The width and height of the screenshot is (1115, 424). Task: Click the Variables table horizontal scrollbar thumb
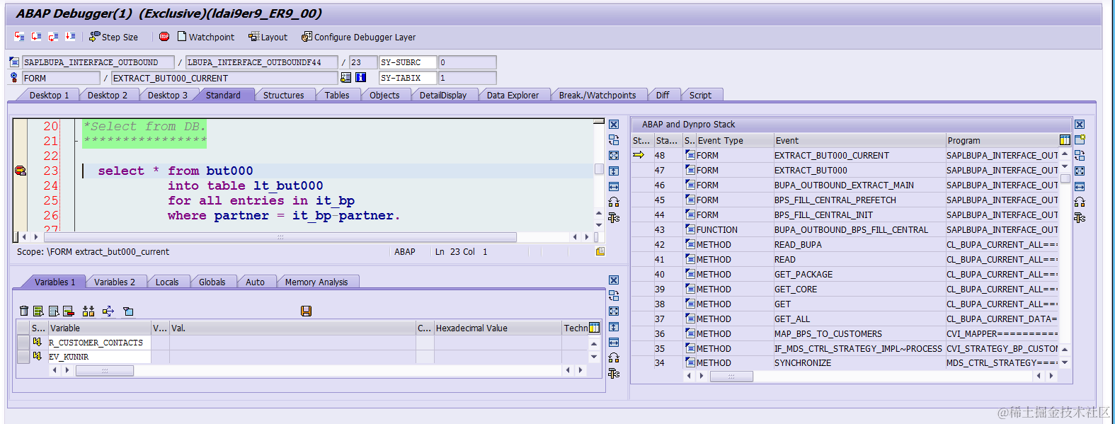click(105, 370)
